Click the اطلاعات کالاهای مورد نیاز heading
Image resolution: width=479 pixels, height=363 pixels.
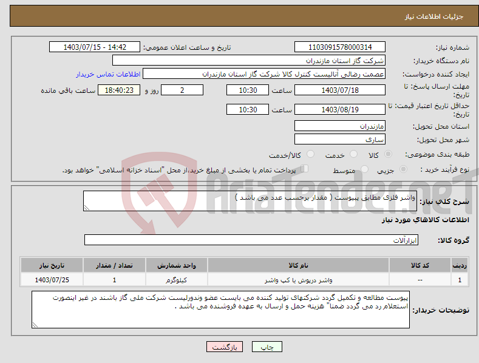[x=425, y=220]
